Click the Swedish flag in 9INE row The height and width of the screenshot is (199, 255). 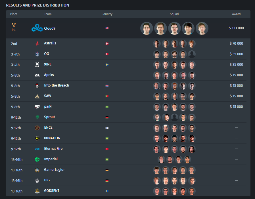pyautogui.click(x=107, y=65)
